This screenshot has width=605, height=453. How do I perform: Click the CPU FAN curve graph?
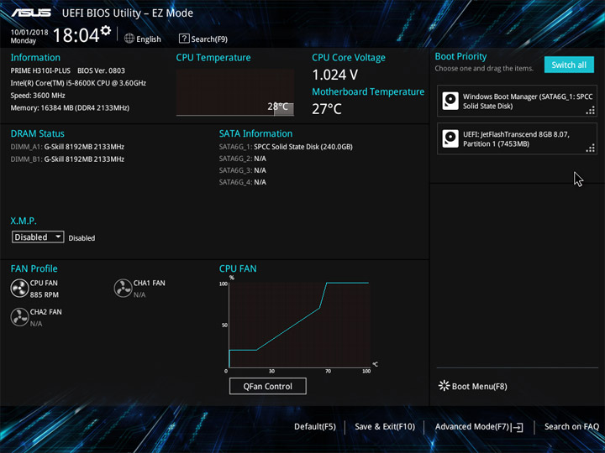tap(299, 325)
